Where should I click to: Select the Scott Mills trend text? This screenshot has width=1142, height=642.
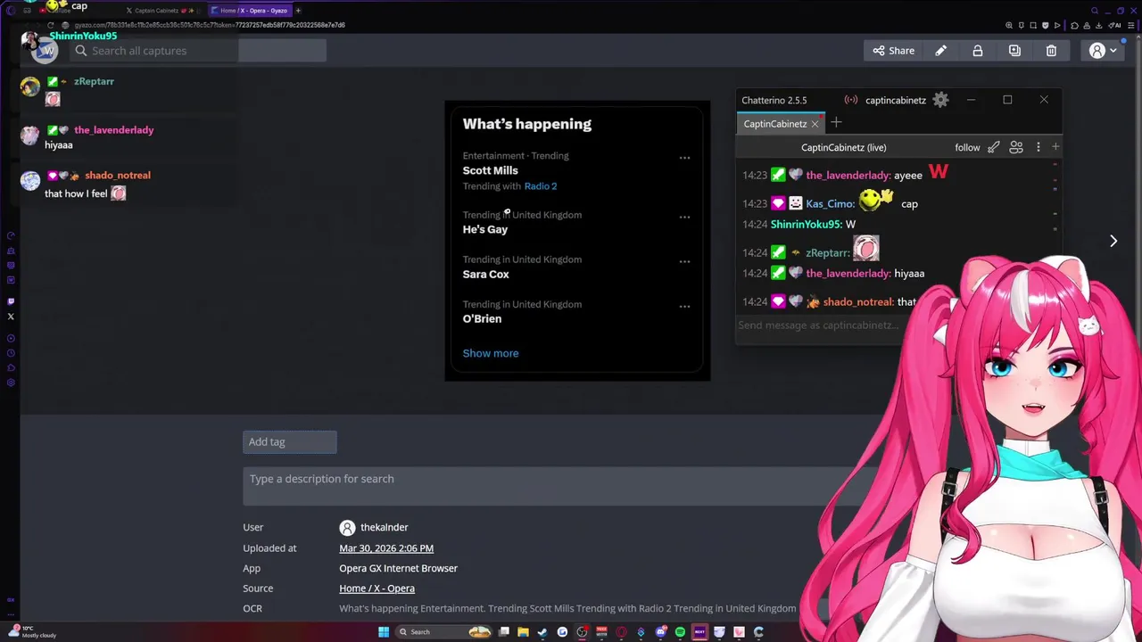[490, 170]
